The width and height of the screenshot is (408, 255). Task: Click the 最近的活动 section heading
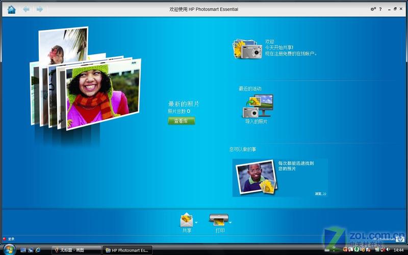pyautogui.click(x=250, y=89)
